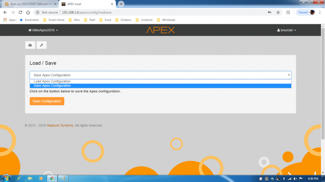Click the network signal tray icon

290,178
